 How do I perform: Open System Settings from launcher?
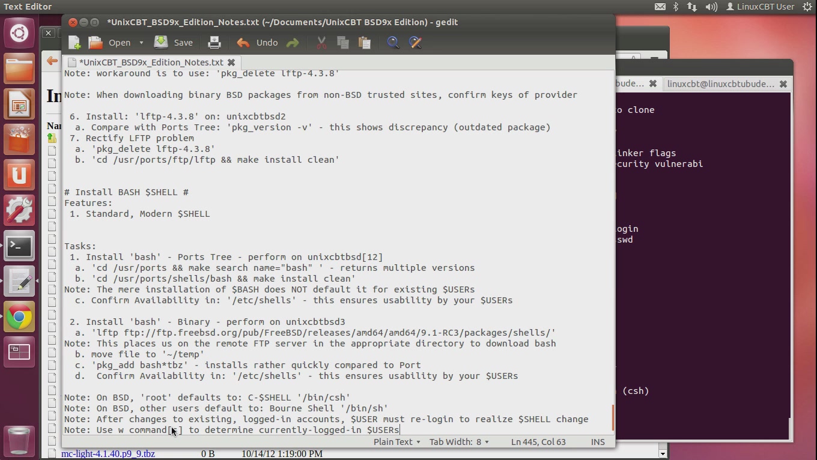tap(19, 210)
